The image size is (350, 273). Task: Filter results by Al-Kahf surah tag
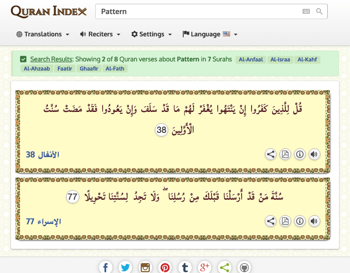click(308, 59)
